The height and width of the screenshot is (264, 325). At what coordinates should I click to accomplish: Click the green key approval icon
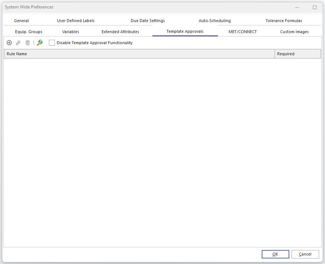(x=40, y=43)
